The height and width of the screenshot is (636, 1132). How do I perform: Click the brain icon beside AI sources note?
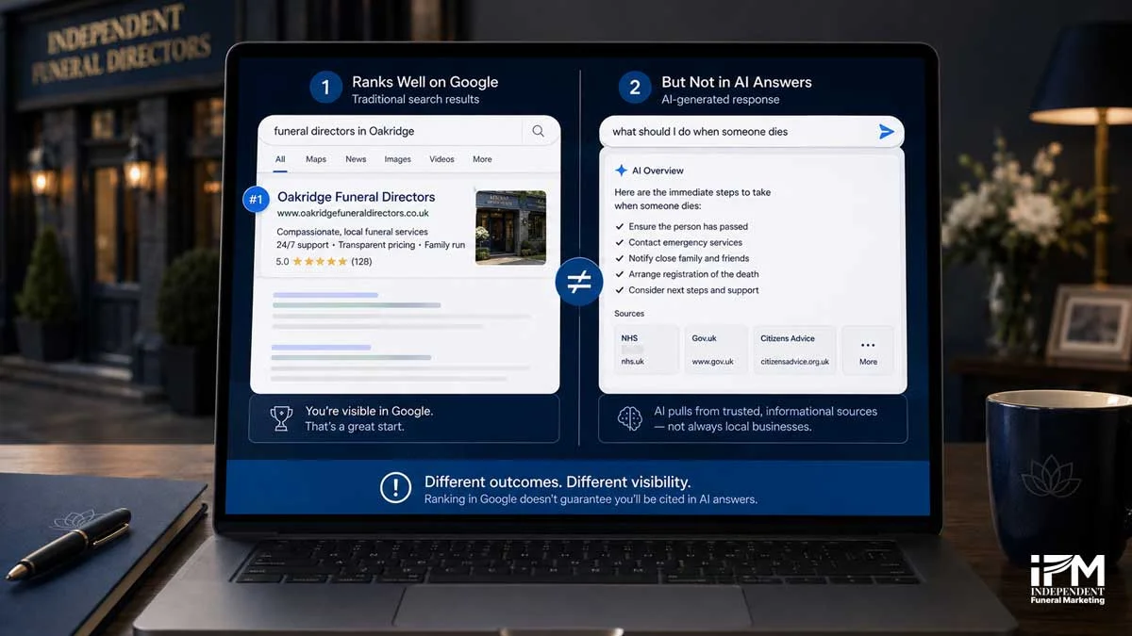pyautogui.click(x=630, y=419)
